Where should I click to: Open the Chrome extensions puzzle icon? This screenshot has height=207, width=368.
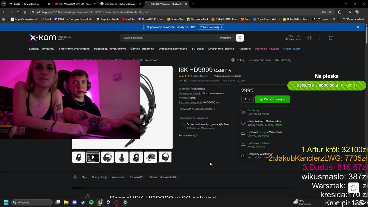pos(340,12)
